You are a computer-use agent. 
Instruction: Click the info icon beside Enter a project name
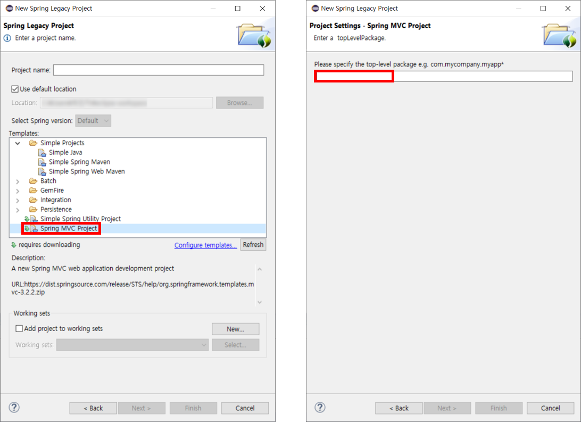(7, 38)
